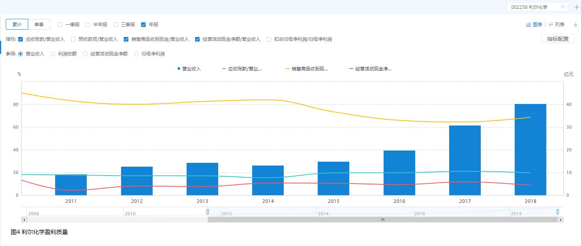The height and width of the screenshot is (246, 581).
Task: Click the horizontal scrollbar thumb
Action: [x=383, y=220]
